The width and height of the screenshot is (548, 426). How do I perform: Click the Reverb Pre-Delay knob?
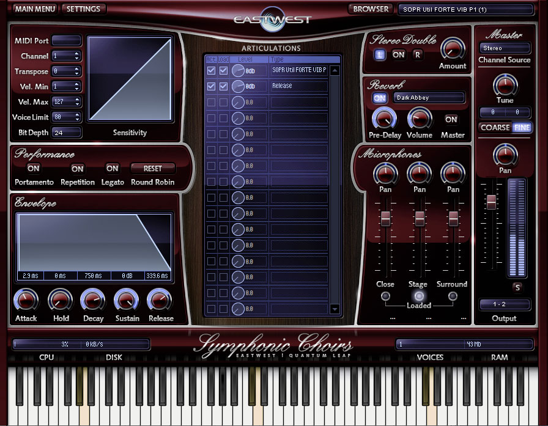click(x=383, y=119)
